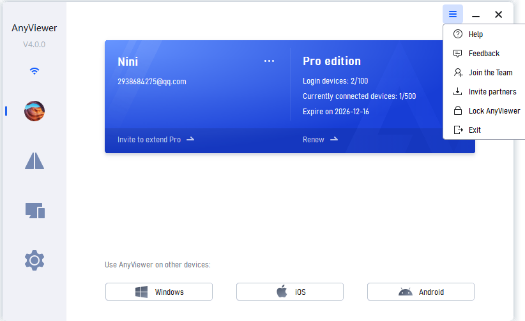Open the Devices icon in sidebar

(35, 211)
